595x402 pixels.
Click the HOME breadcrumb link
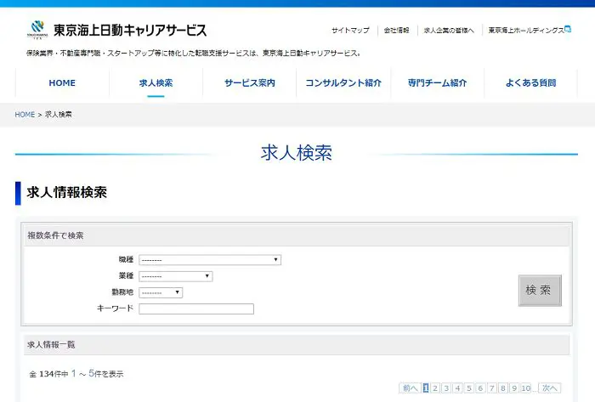pyautogui.click(x=25, y=115)
